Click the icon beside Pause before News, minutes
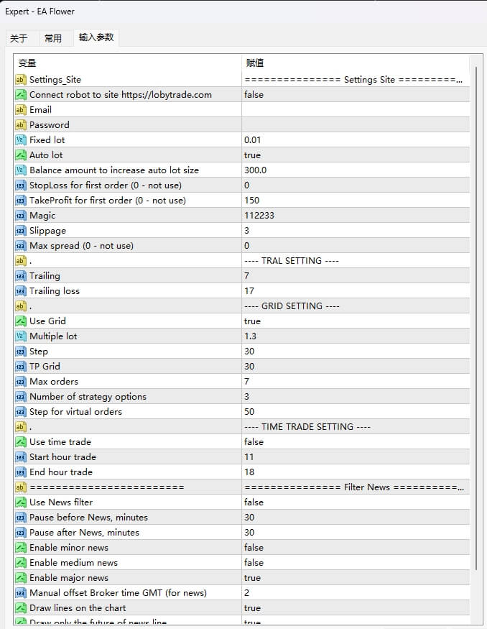 (x=20, y=518)
